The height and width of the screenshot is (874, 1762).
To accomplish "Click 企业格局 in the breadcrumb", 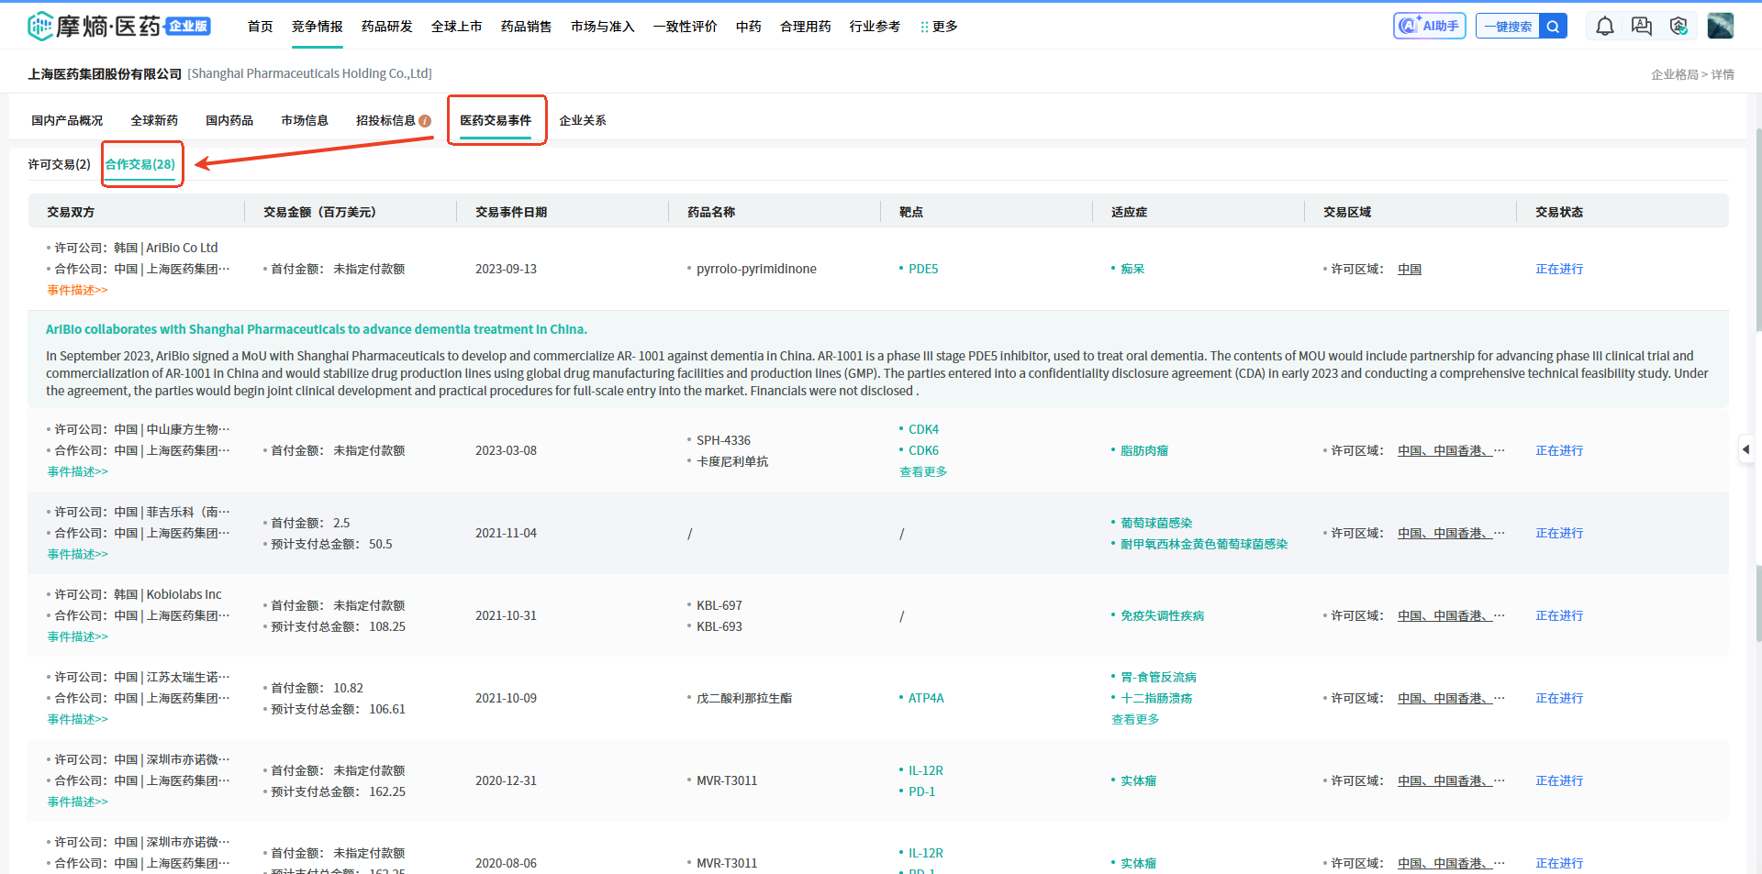I will click(x=1675, y=74).
